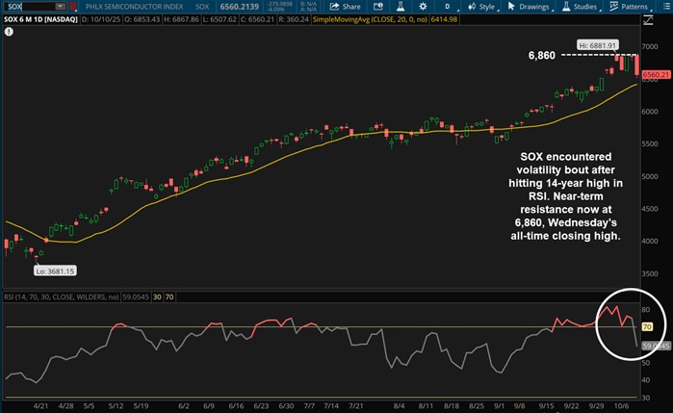This screenshot has height=413, width=673.
Task: Click the yellow RSI 70 level marker
Action: [647, 327]
